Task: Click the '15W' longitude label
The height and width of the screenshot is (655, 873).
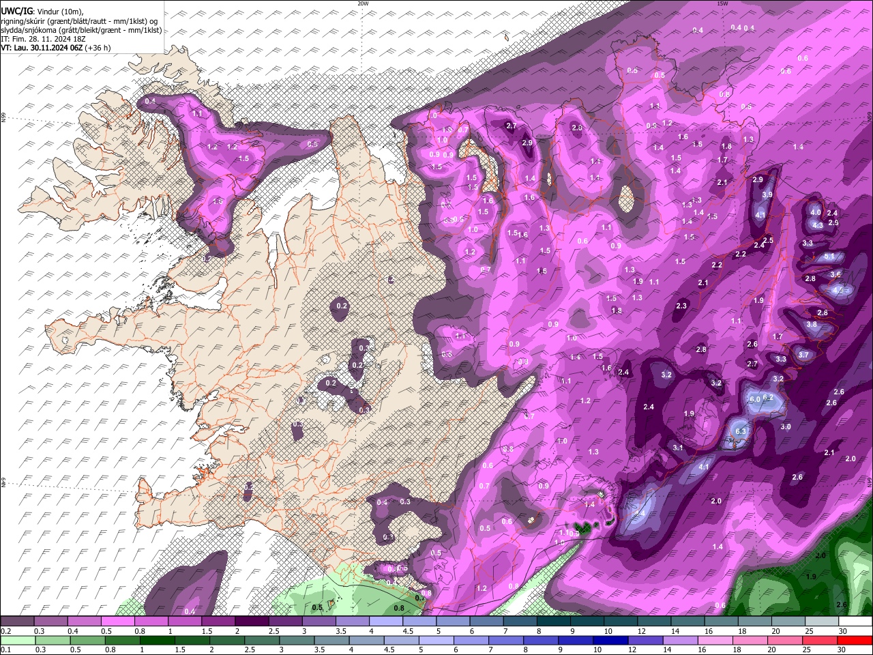Action: pyautogui.click(x=722, y=3)
